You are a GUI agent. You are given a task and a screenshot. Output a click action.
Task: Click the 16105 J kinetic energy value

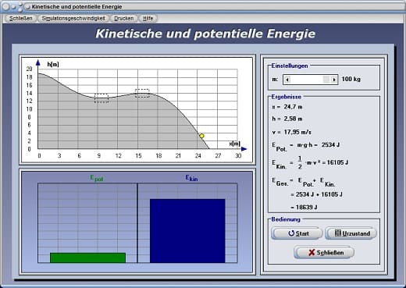click(337, 162)
